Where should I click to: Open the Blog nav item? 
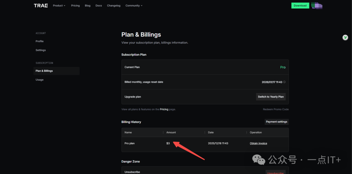(x=88, y=6)
